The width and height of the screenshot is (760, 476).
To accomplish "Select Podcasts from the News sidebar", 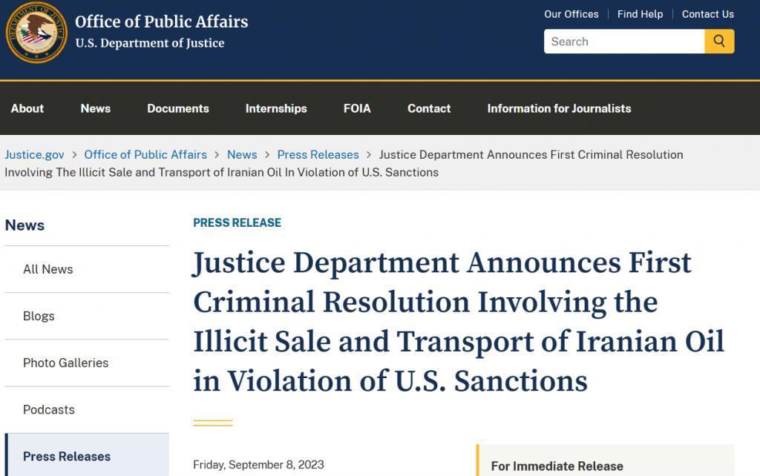I will click(49, 409).
